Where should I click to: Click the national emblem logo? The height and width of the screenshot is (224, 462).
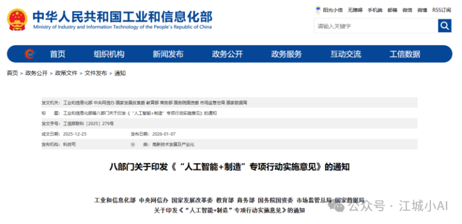17,20
